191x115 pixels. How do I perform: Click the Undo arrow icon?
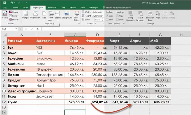12,2
